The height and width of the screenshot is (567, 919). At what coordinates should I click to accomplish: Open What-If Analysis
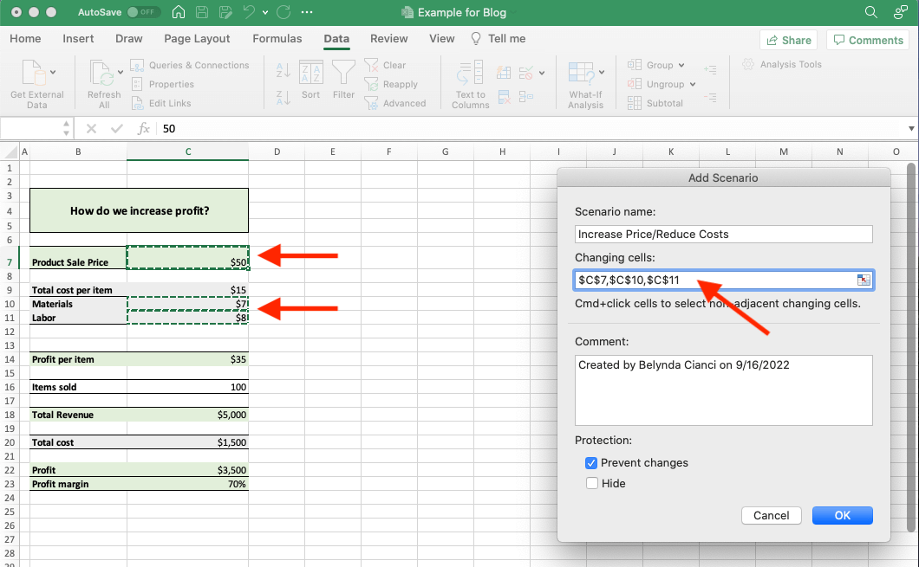[x=585, y=82]
